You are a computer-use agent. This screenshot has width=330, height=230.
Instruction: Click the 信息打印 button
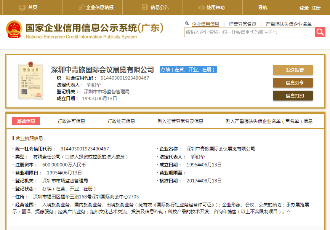(x=293, y=96)
